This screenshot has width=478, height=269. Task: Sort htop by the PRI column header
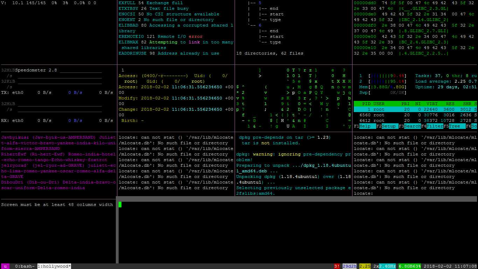[x=406, y=104]
